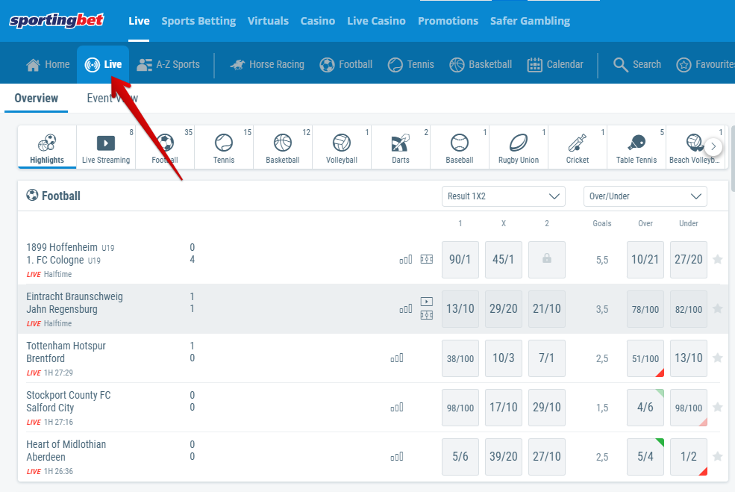Bet on Tottenham win at 38/100
This screenshot has width=735, height=492.
[x=460, y=358]
